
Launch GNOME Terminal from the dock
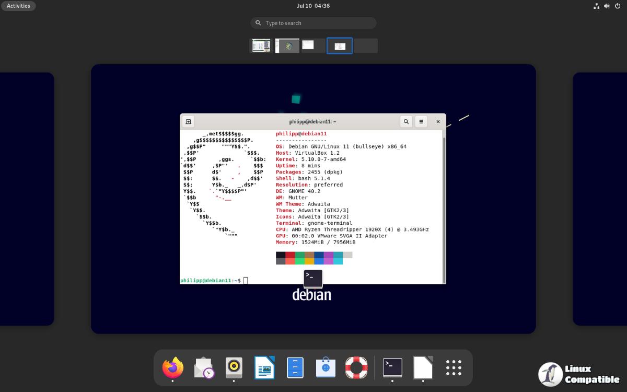(392, 368)
